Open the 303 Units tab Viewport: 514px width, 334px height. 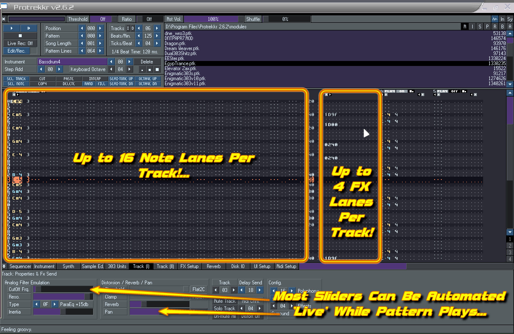click(117, 266)
